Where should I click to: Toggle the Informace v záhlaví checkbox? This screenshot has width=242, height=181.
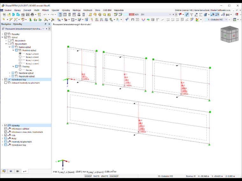pos(6,129)
